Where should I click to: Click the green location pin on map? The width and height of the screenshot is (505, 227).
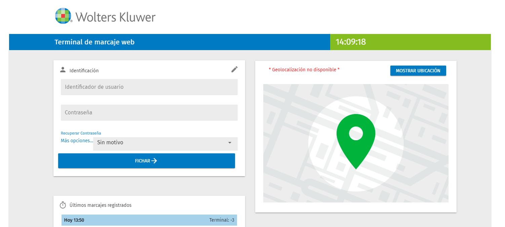click(x=356, y=142)
